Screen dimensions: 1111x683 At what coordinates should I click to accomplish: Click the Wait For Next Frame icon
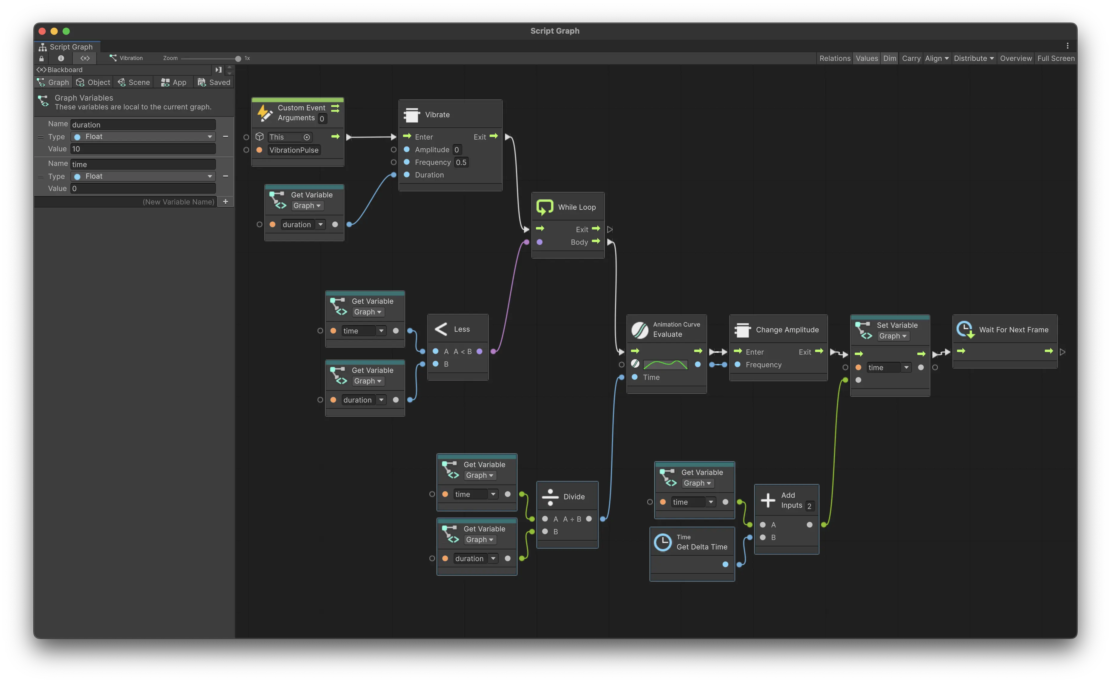coord(965,330)
